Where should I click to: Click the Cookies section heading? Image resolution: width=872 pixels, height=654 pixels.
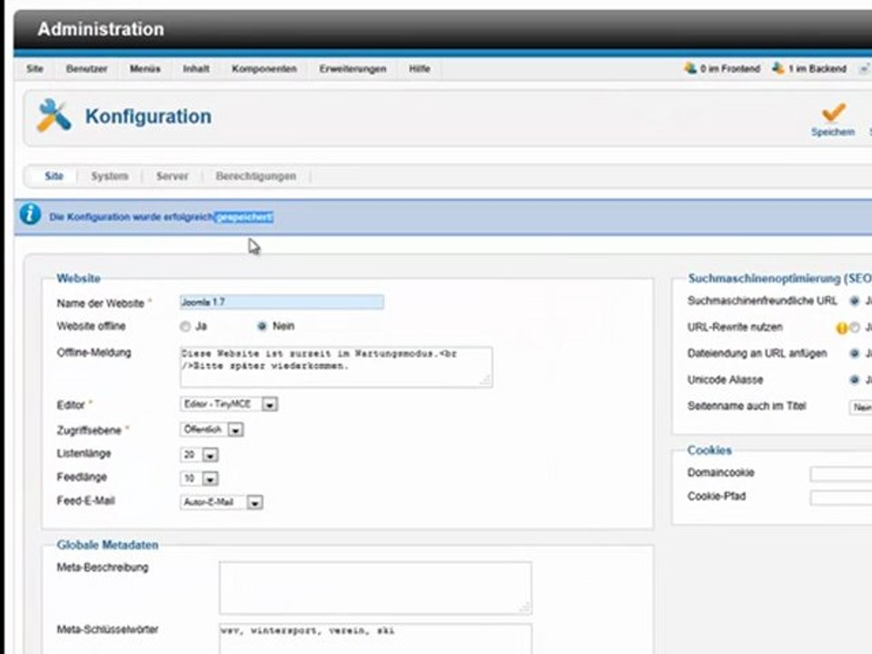coord(709,450)
